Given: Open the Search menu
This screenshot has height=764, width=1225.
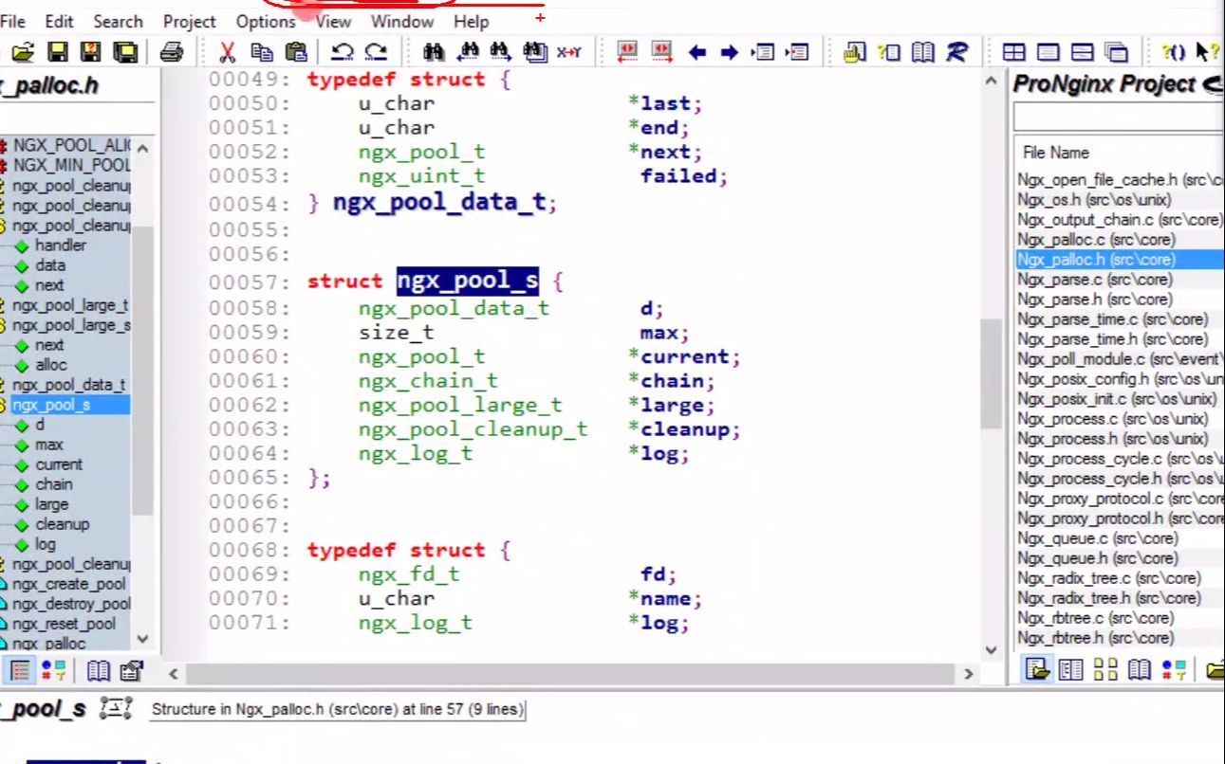Looking at the screenshot, I should 118,21.
